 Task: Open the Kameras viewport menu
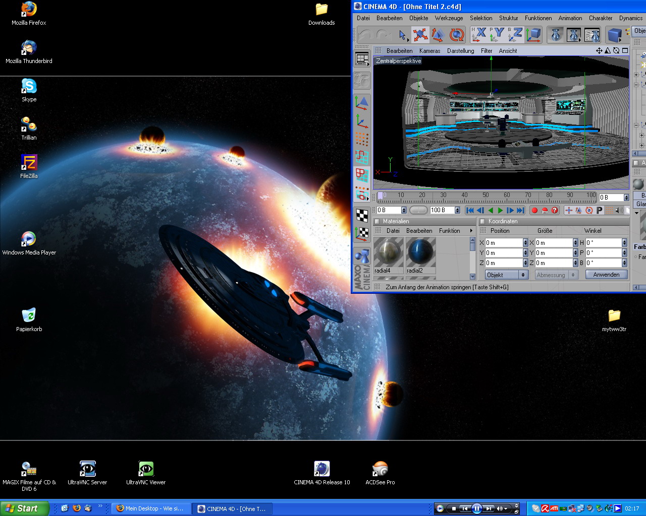[x=429, y=51]
